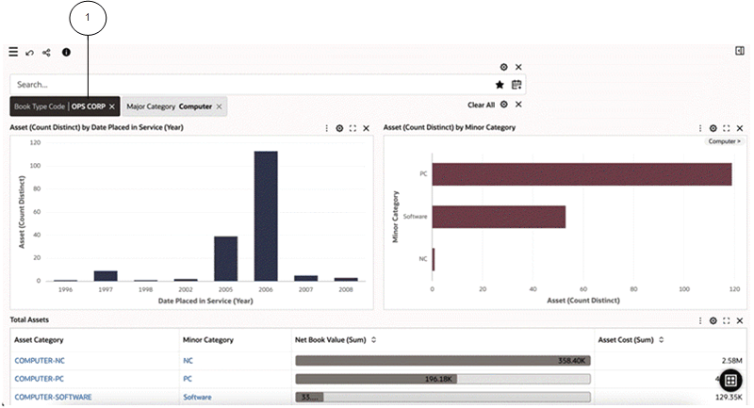Screen dimensions: 754x408
Task: Select the Software bar in Minor Category chart
Action: point(499,217)
